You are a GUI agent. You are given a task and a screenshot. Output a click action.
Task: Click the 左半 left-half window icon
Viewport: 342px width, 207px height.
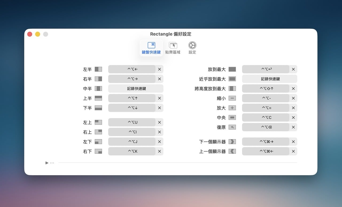pyautogui.click(x=98, y=69)
